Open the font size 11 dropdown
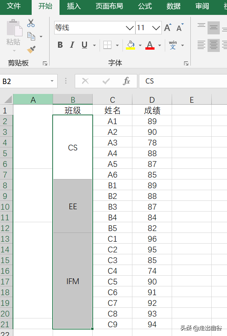The image size is (227, 336). click(x=156, y=28)
